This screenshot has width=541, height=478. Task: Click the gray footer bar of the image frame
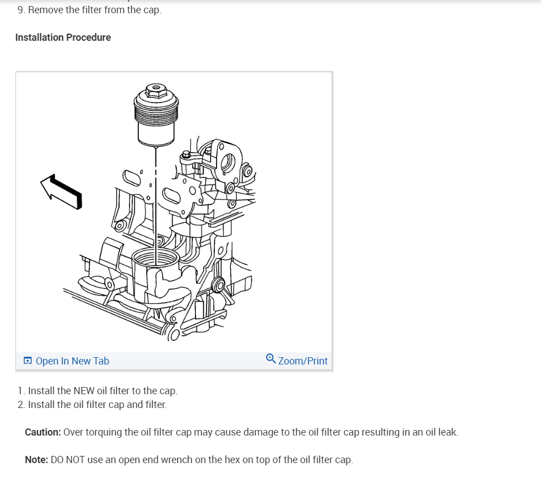(174, 361)
